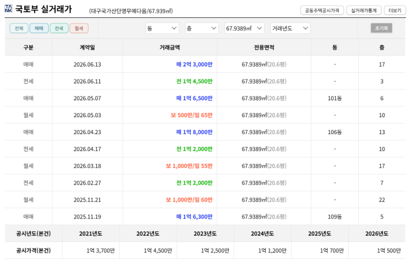Click the 109동 cell
Image resolution: width=409 pixels, height=264 pixels.
coord(335,217)
